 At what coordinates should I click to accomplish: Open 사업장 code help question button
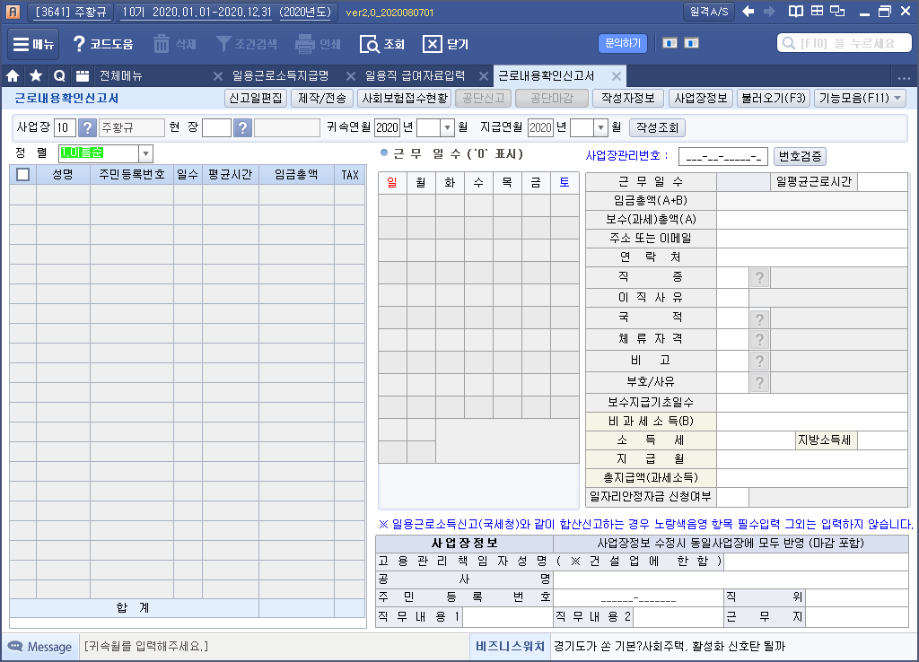click(x=87, y=127)
